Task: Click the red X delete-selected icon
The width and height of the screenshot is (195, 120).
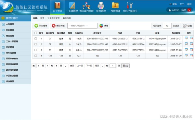Action: 54,26
